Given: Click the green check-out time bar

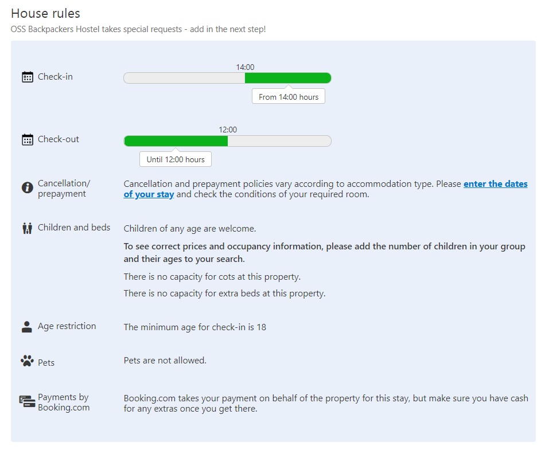Looking at the screenshot, I should (x=176, y=141).
